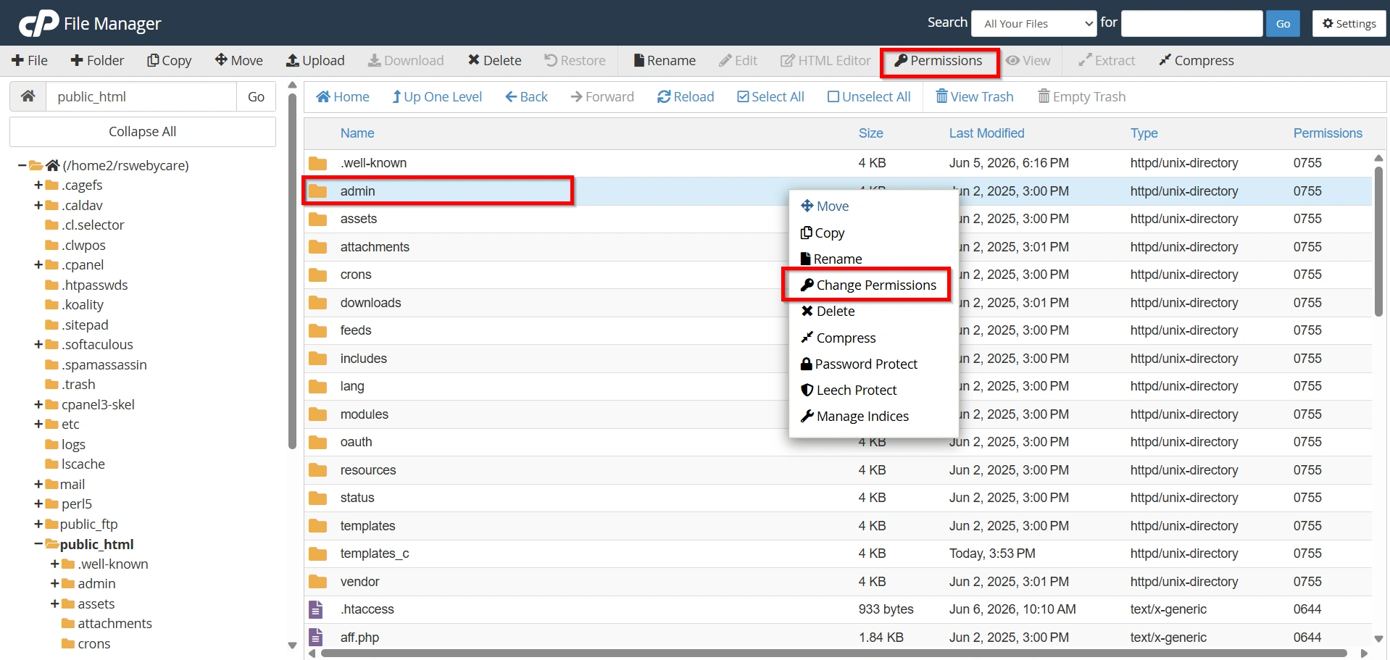This screenshot has width=1390, height=660.
Task: Choose Rename in the context menu
Action: click(x=831, y=259)
